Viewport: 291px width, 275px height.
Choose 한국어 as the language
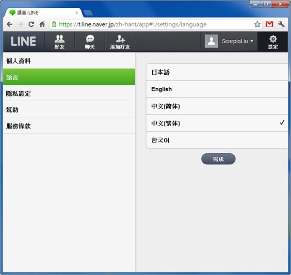[x=217, y=140]
